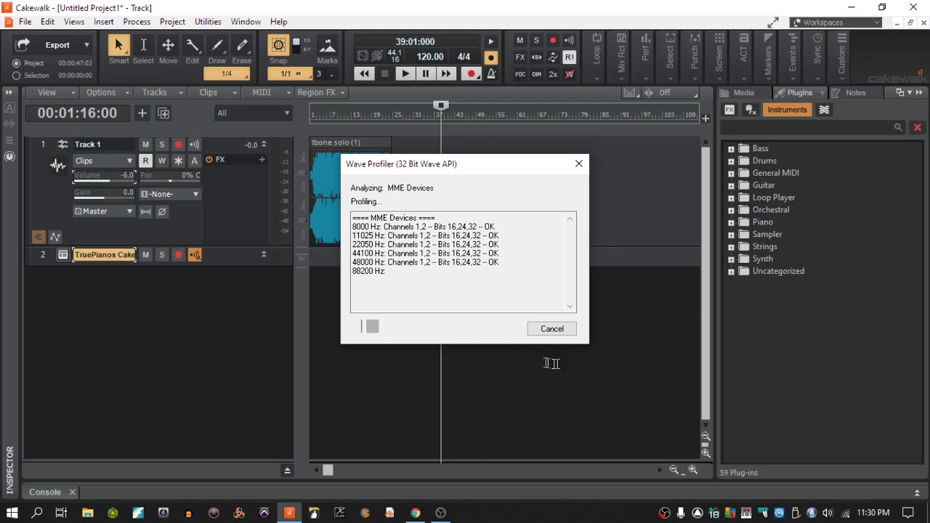Click the Rewind transport button
This screenshot has height=523, width=930.
[x=364, y=73]
